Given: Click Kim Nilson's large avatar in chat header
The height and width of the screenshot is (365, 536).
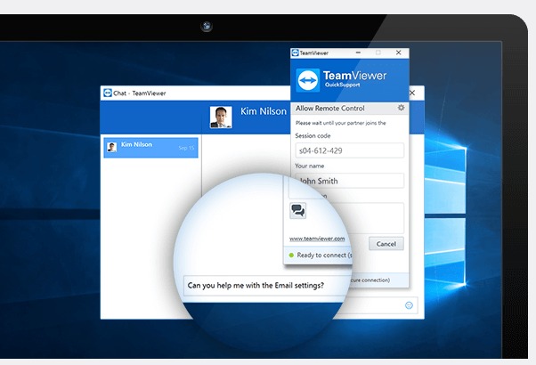Looking at the screenshot, I should [221, 118].
